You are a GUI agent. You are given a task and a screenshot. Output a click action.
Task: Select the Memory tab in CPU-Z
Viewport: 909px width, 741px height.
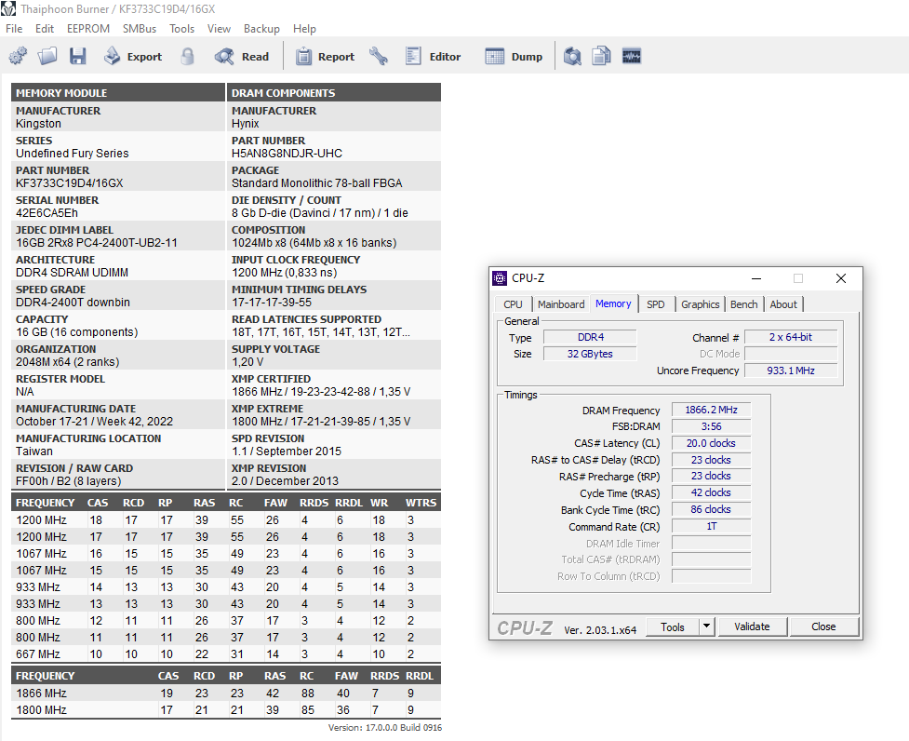pyautogui.click(x=613, y=303)
